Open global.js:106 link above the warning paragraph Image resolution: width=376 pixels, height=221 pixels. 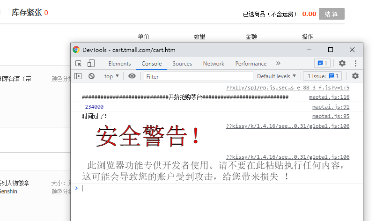click(288, 157)
